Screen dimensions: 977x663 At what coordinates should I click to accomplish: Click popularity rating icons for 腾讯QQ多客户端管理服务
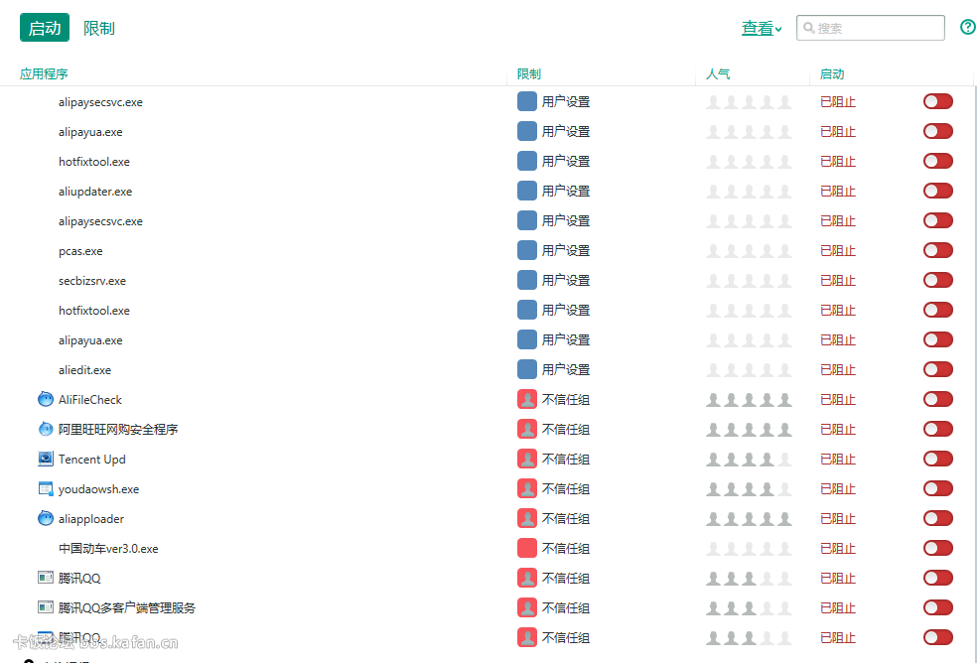(749, 608)
